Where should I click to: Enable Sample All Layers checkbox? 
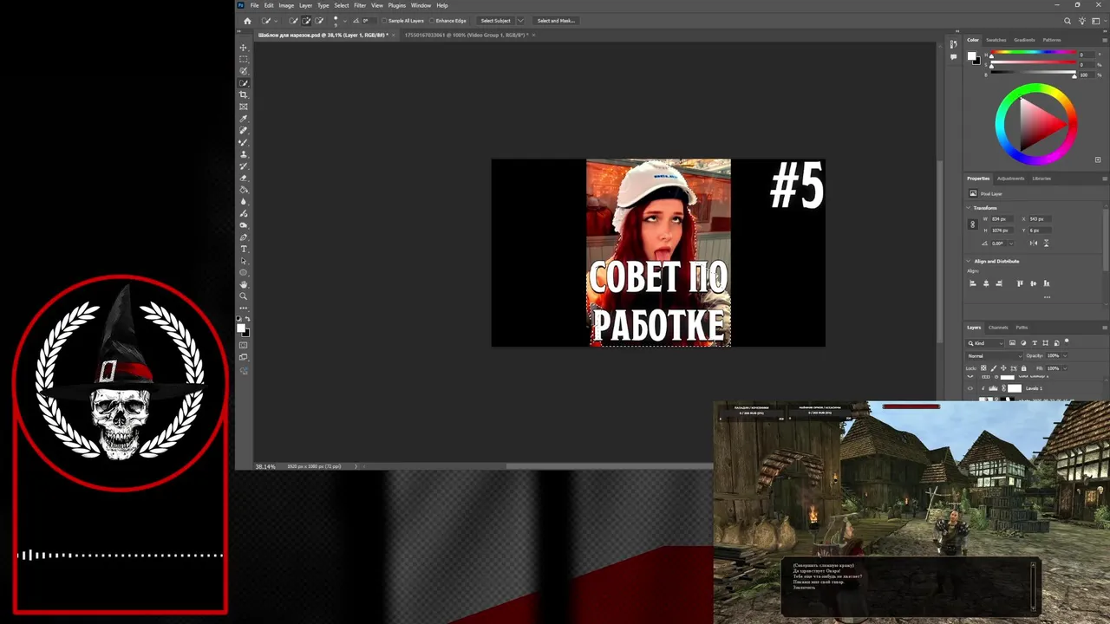(x=384, y=21)
